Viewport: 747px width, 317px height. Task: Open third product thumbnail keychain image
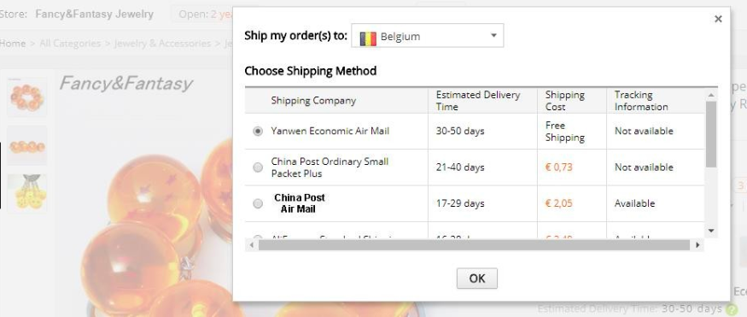[x=26, y=193]
